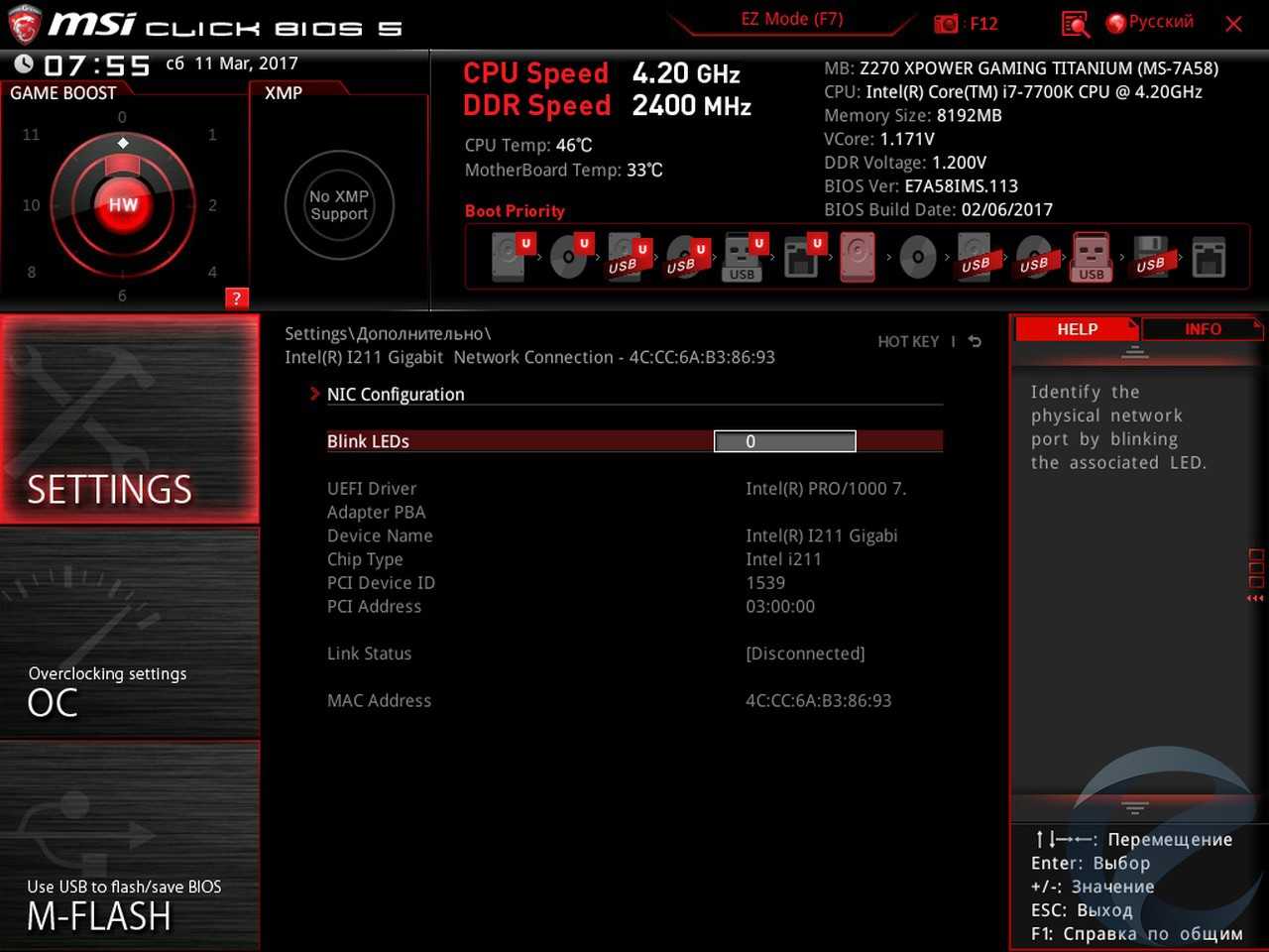
Task: Click the Blink LEDs value field
Action: pos(784,441)
